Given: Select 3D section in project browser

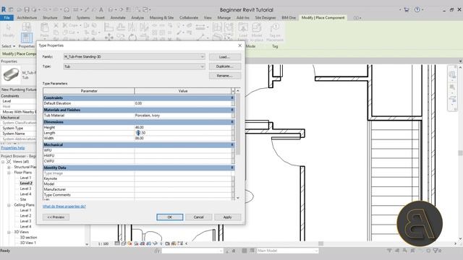Looking at the screenshot, I should (28, 238).
